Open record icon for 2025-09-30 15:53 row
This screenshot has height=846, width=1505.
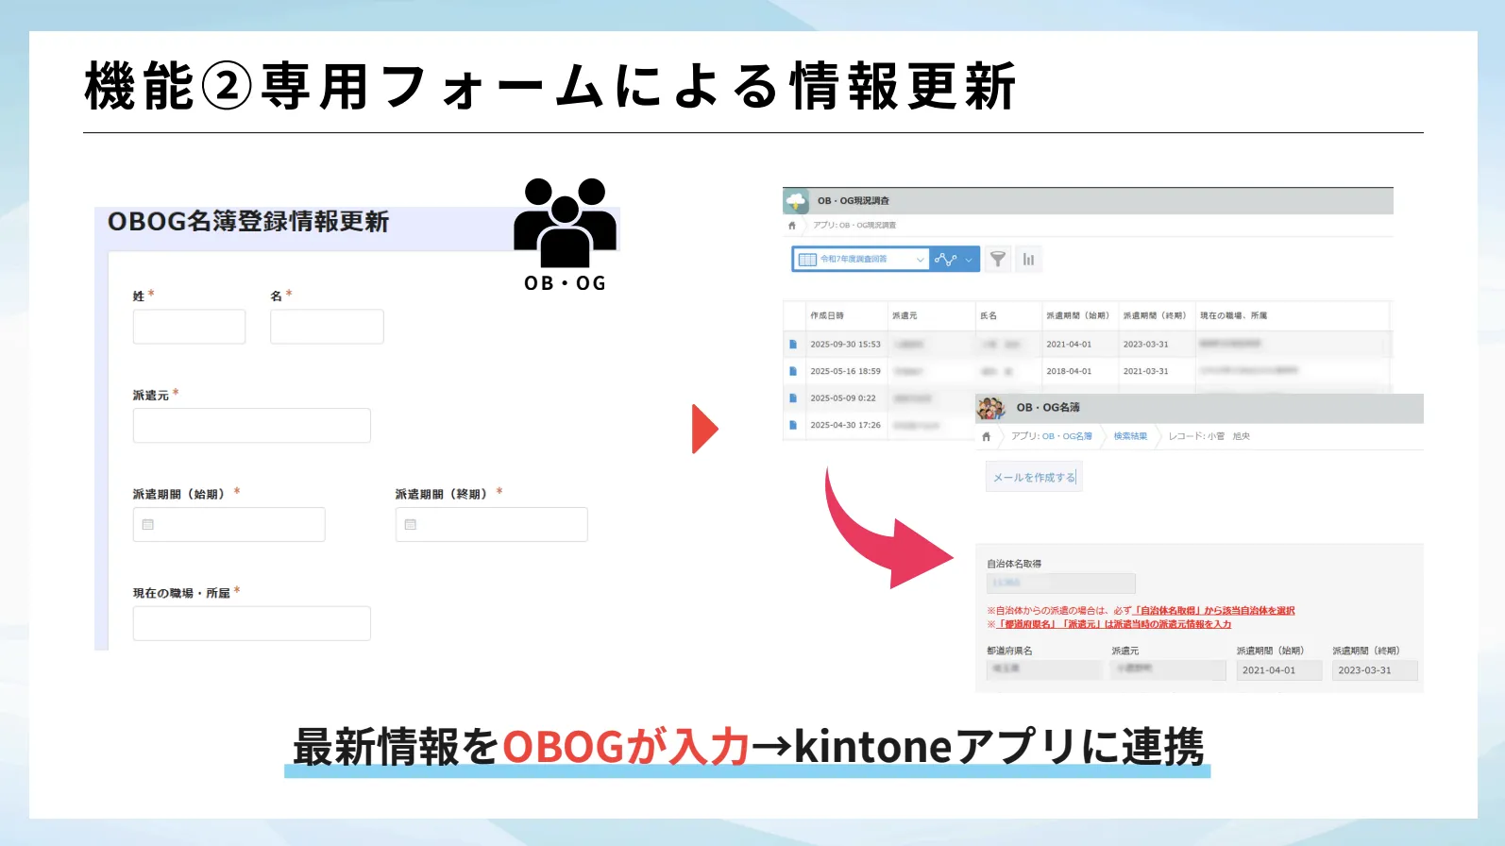(x=793, y=345)
